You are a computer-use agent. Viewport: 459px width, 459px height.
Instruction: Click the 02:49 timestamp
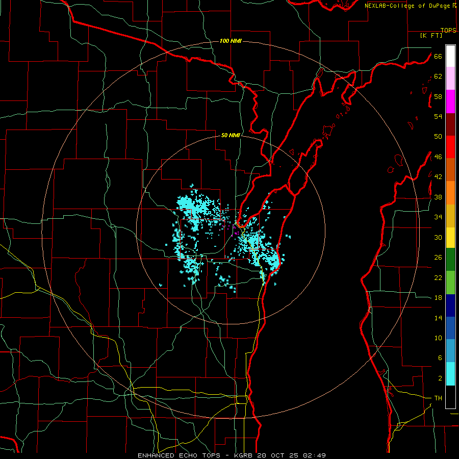click(x=315, y=455)
